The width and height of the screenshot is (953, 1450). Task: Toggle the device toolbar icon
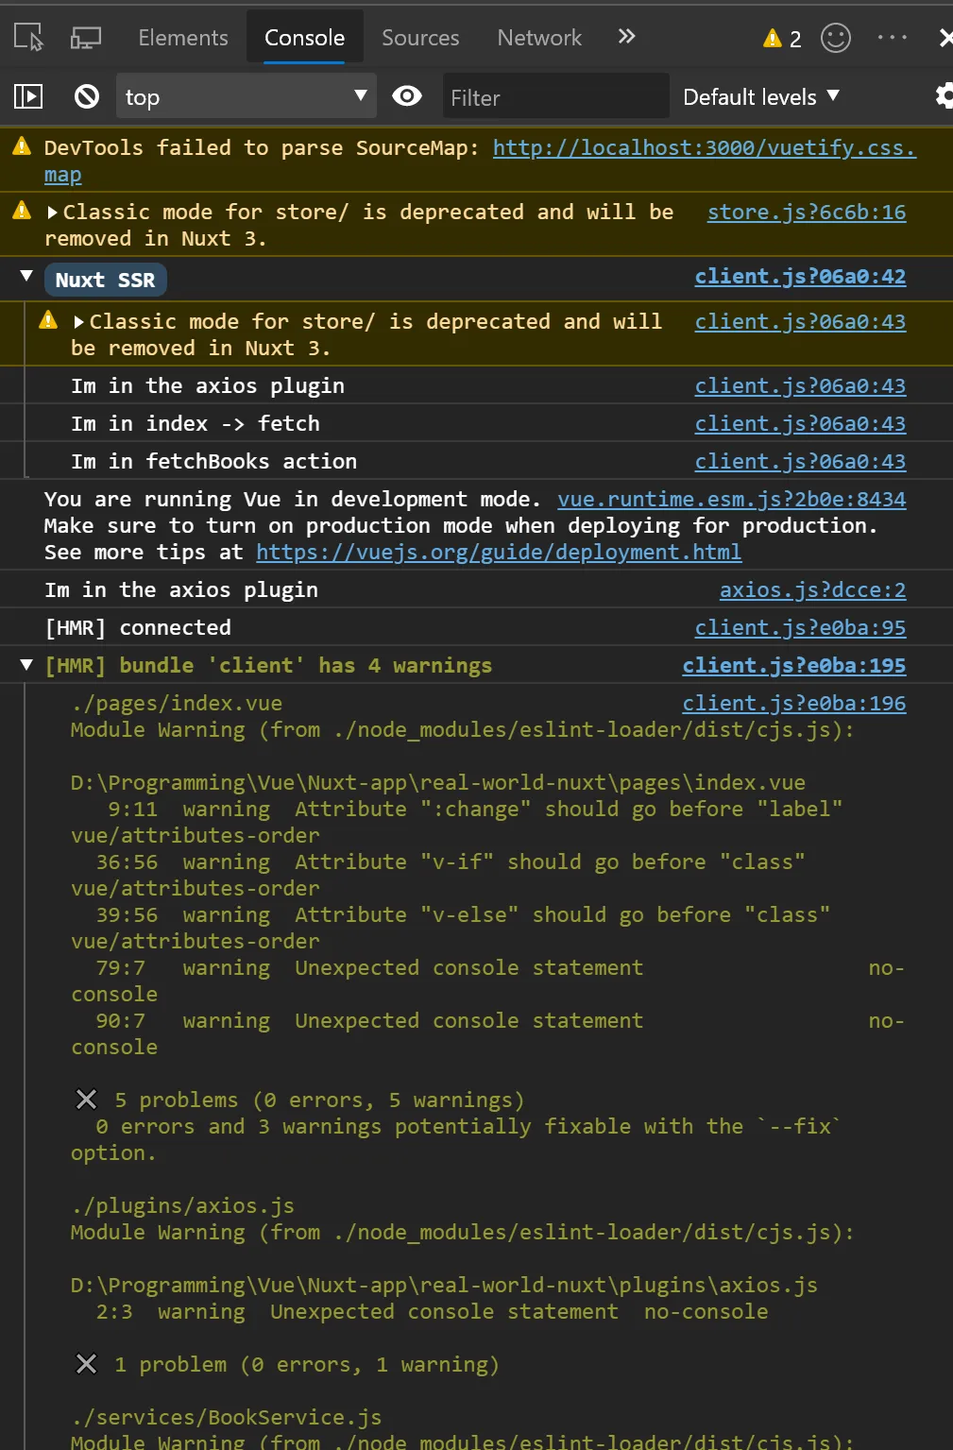coord(86,37)
